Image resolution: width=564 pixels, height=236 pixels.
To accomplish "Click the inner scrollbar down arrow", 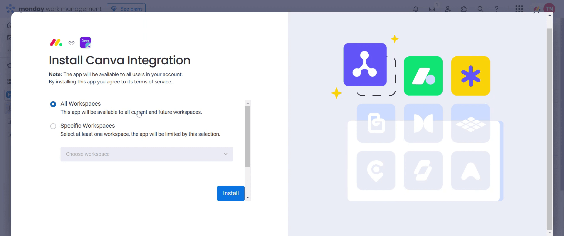I will (248, 198).
